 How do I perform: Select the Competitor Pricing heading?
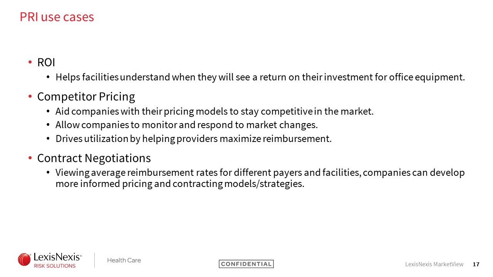point(86,96)
